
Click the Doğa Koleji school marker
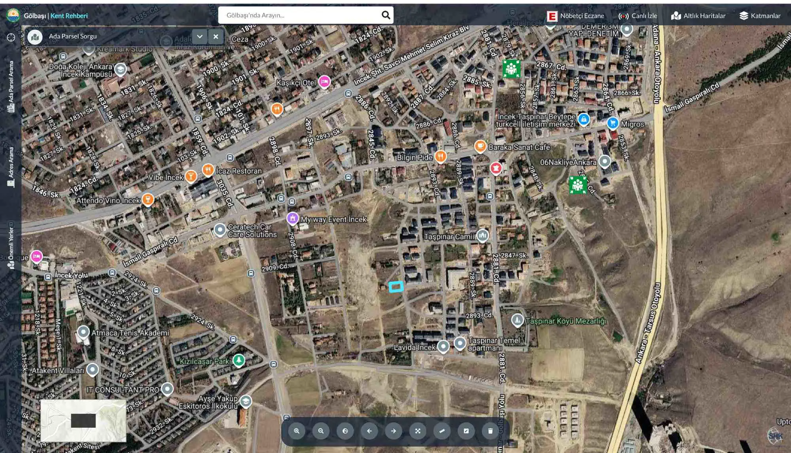(120, 70)
